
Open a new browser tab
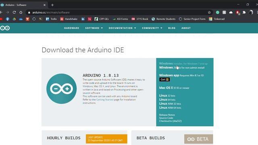(x=52, y=5)
